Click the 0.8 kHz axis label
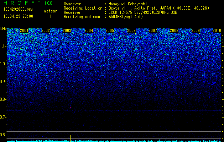224x142 pixels. [x=3, y=99]
